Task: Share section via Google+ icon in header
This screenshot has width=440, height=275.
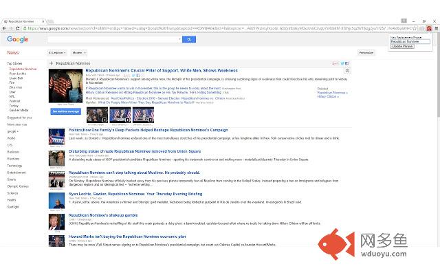Action: pos(335,64)
